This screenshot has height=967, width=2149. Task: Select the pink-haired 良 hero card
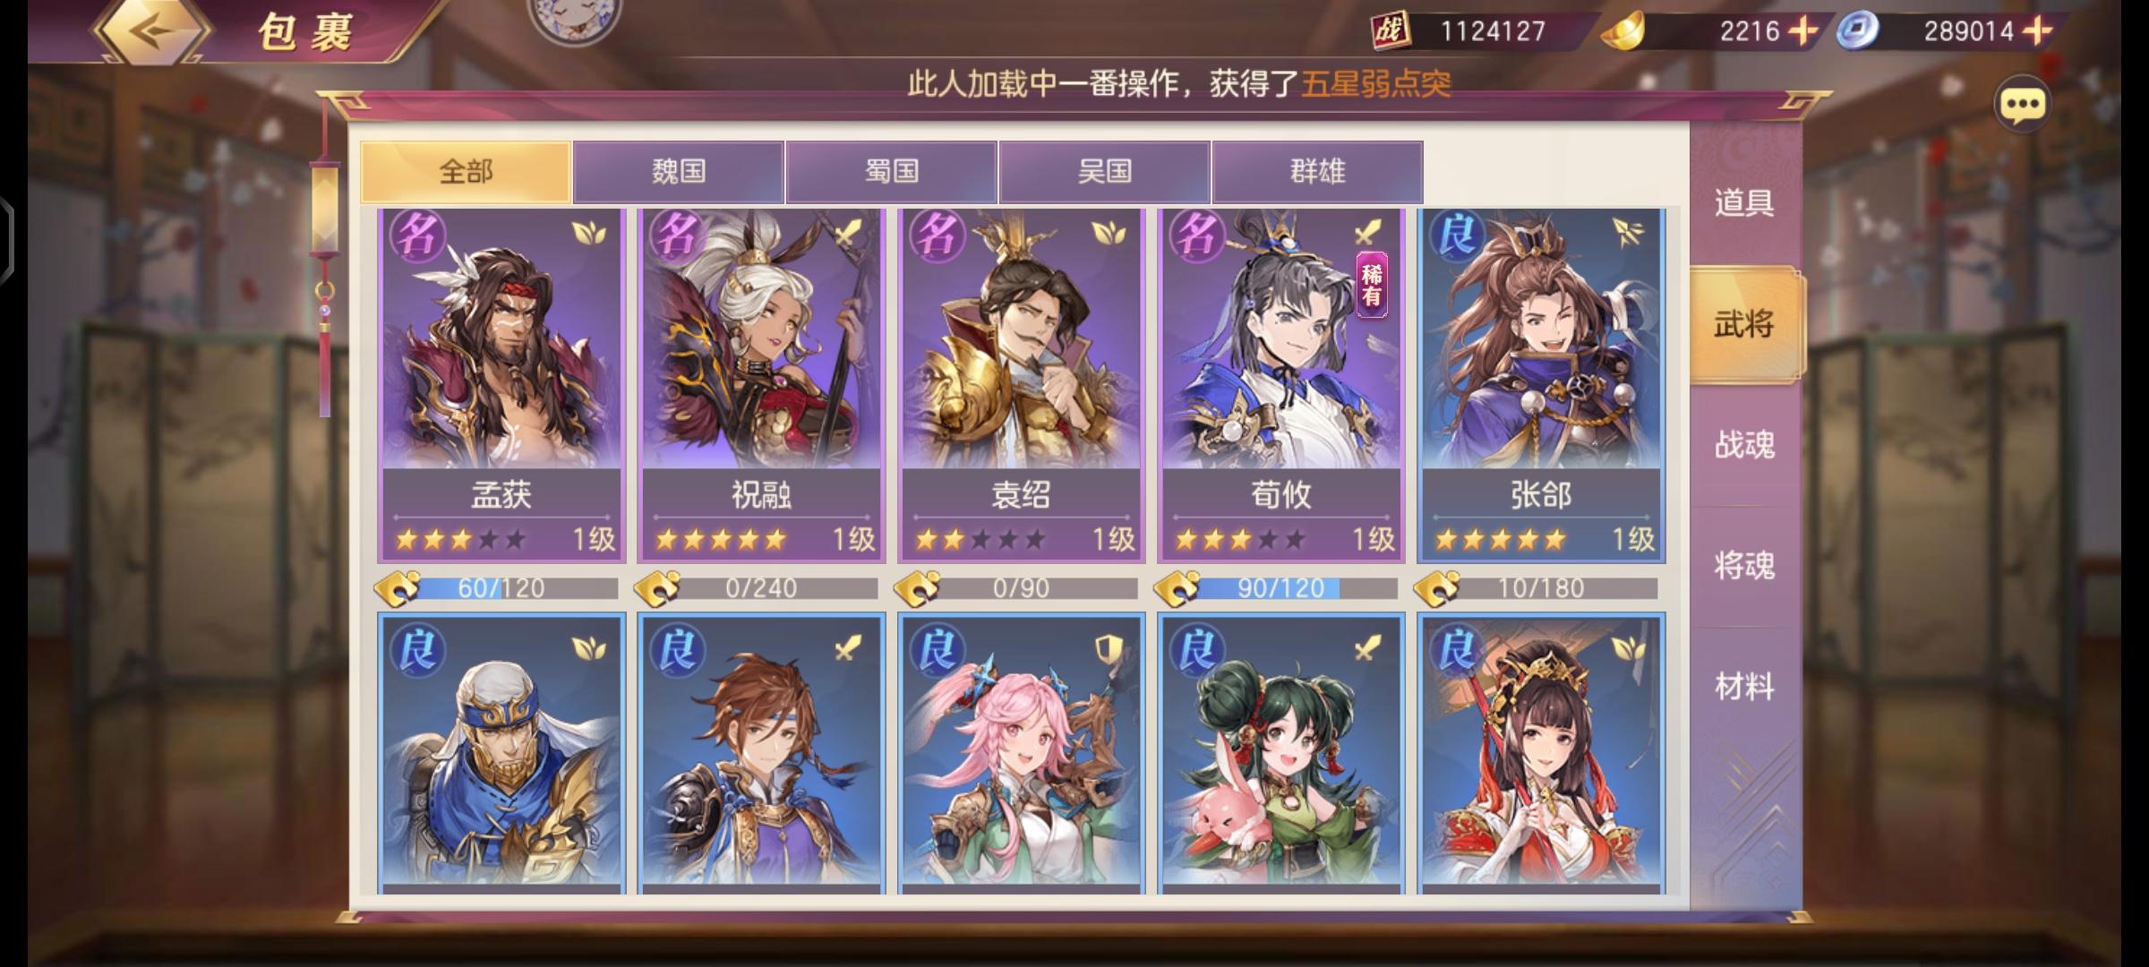pyautogui.click(x=1021, y=754)
